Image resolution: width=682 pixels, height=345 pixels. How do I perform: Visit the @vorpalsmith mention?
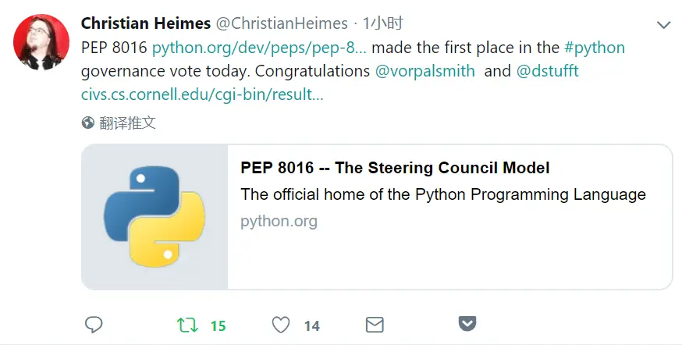point(424,71)
